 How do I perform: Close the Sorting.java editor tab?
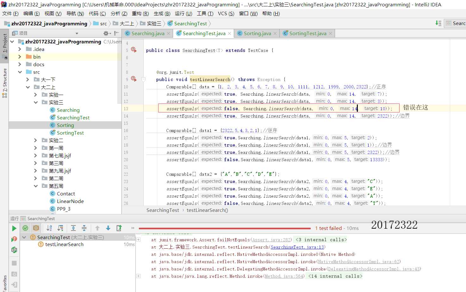click(275, 34)
